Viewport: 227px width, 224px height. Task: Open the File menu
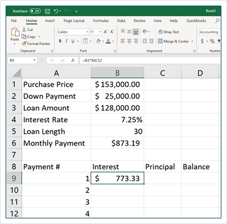click(14, 21)
